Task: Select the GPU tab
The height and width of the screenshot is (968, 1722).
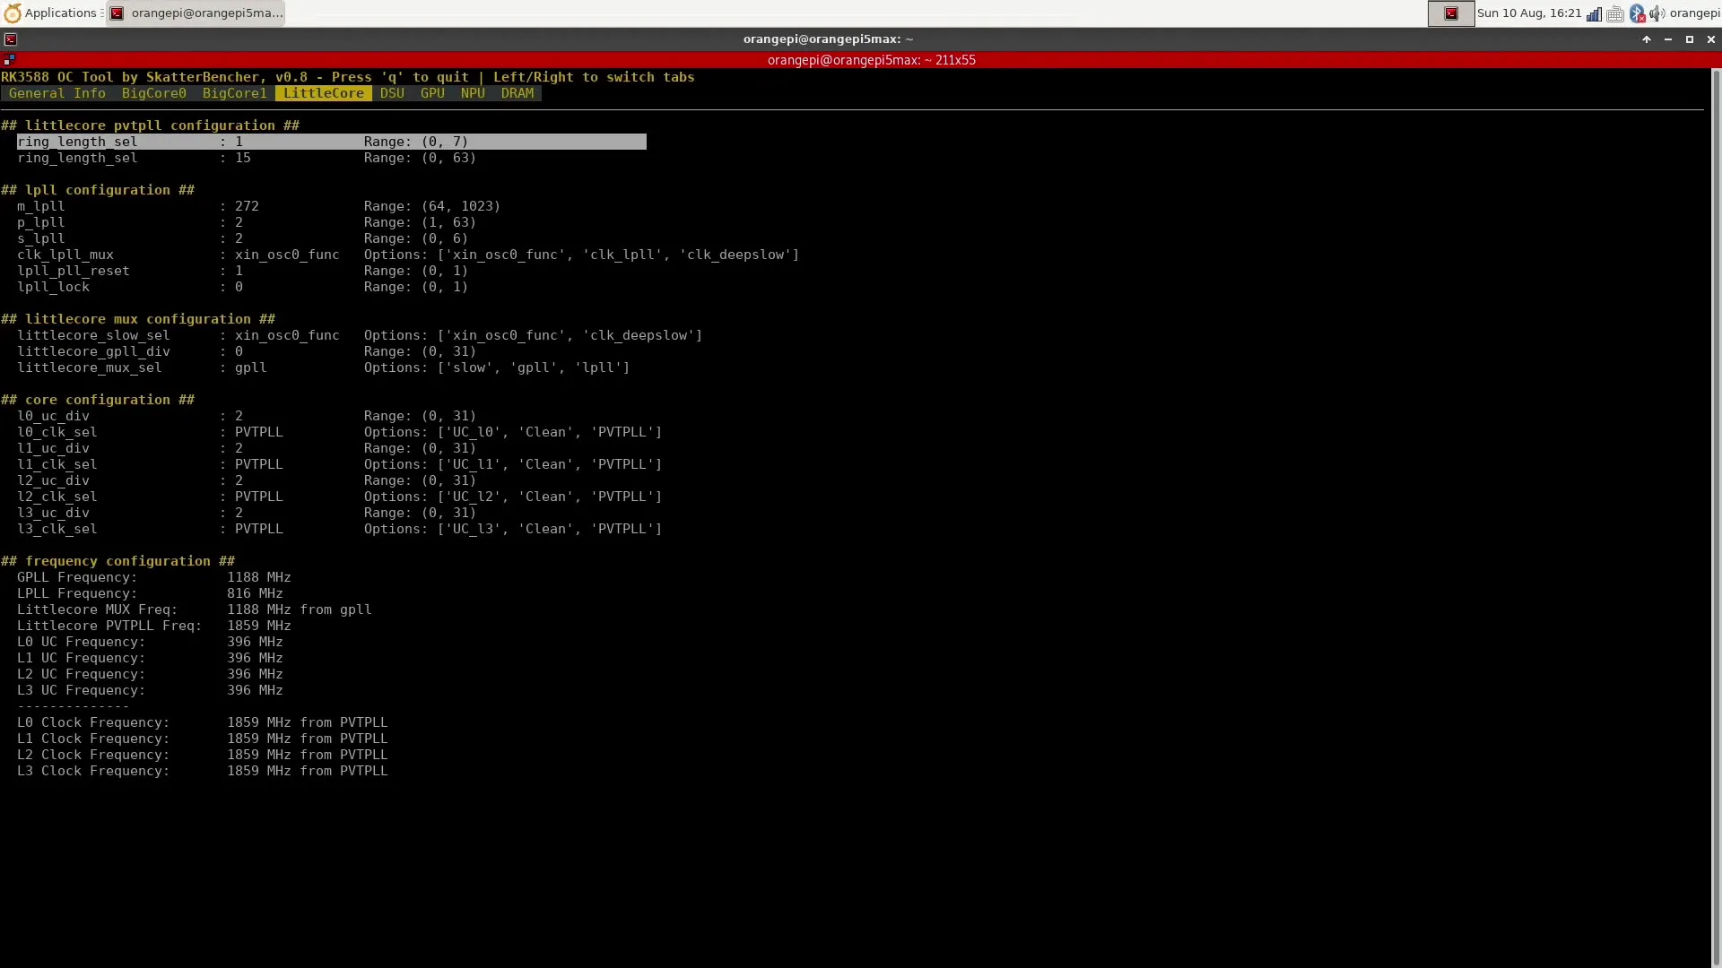Action: [x=432, y=93]
